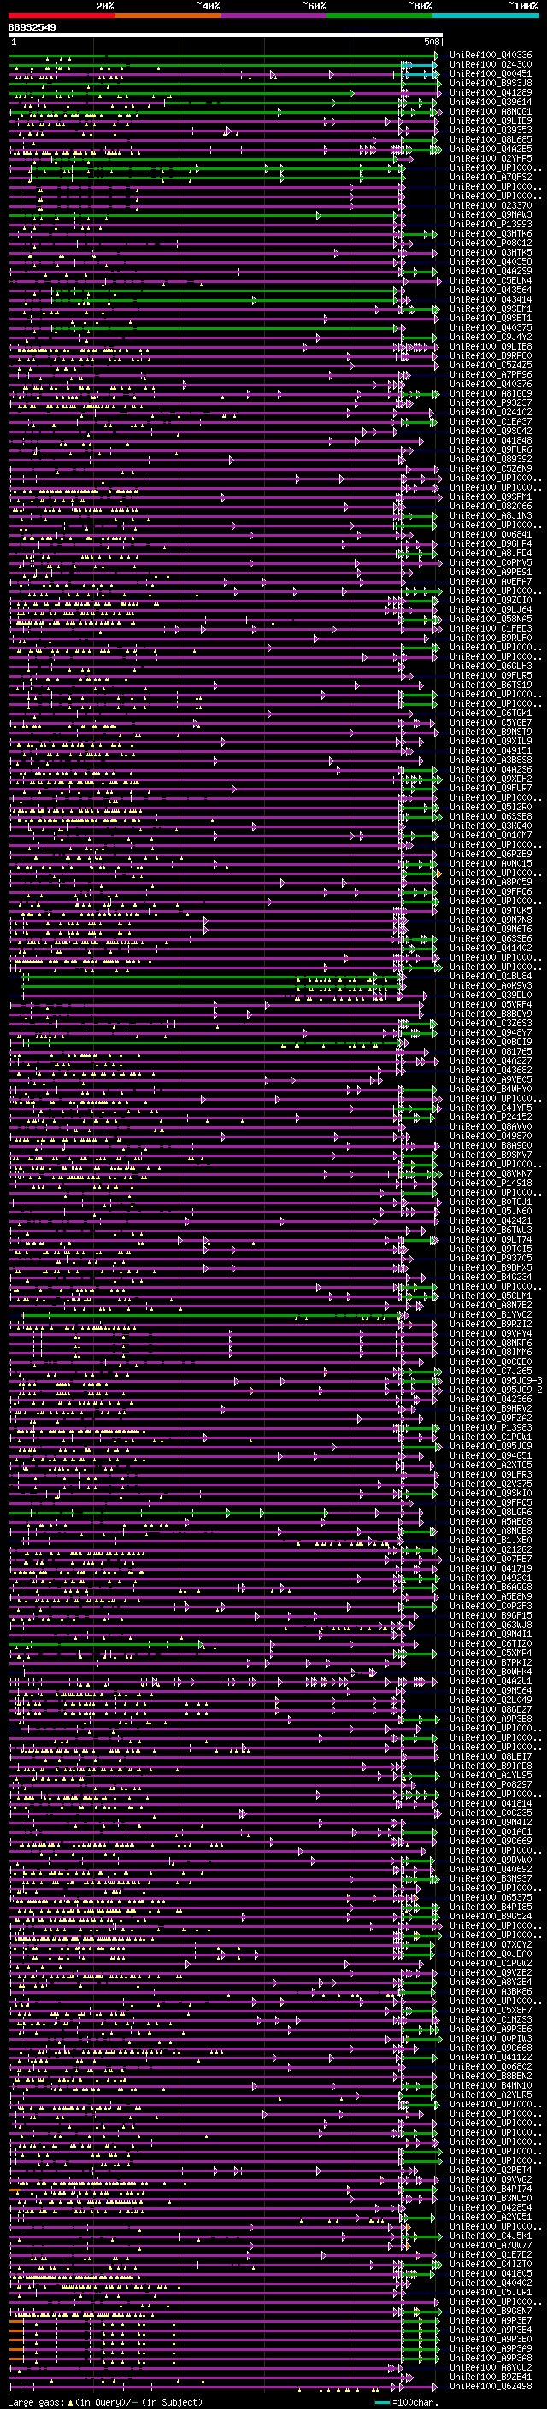Select the UniRef100_Q6SSE6 row label

tap(491, 938)
